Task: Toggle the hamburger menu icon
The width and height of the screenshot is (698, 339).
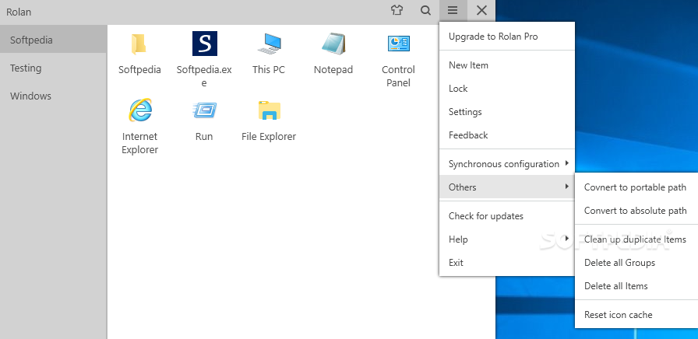Action: click(453, 10)
